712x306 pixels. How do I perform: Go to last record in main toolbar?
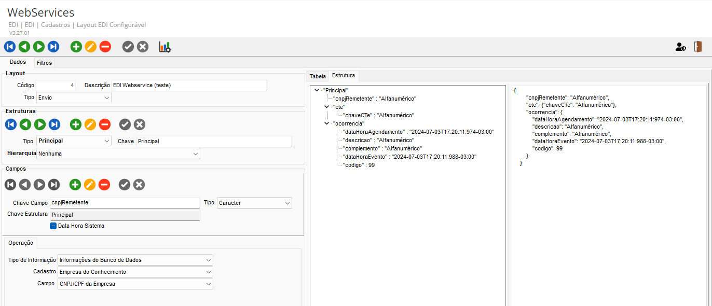click(x=53, y=47)
